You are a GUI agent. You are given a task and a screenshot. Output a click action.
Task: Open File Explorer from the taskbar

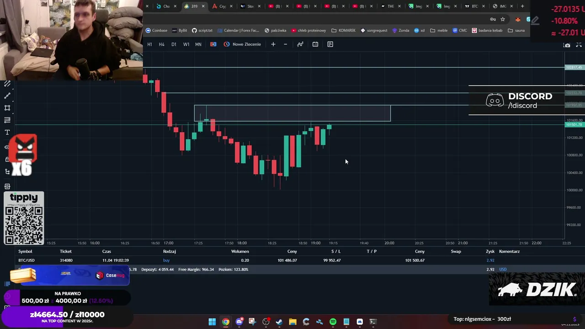click(292, 322)
